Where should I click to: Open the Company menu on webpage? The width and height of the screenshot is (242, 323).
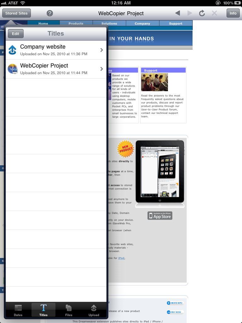[x=142, y=23]
